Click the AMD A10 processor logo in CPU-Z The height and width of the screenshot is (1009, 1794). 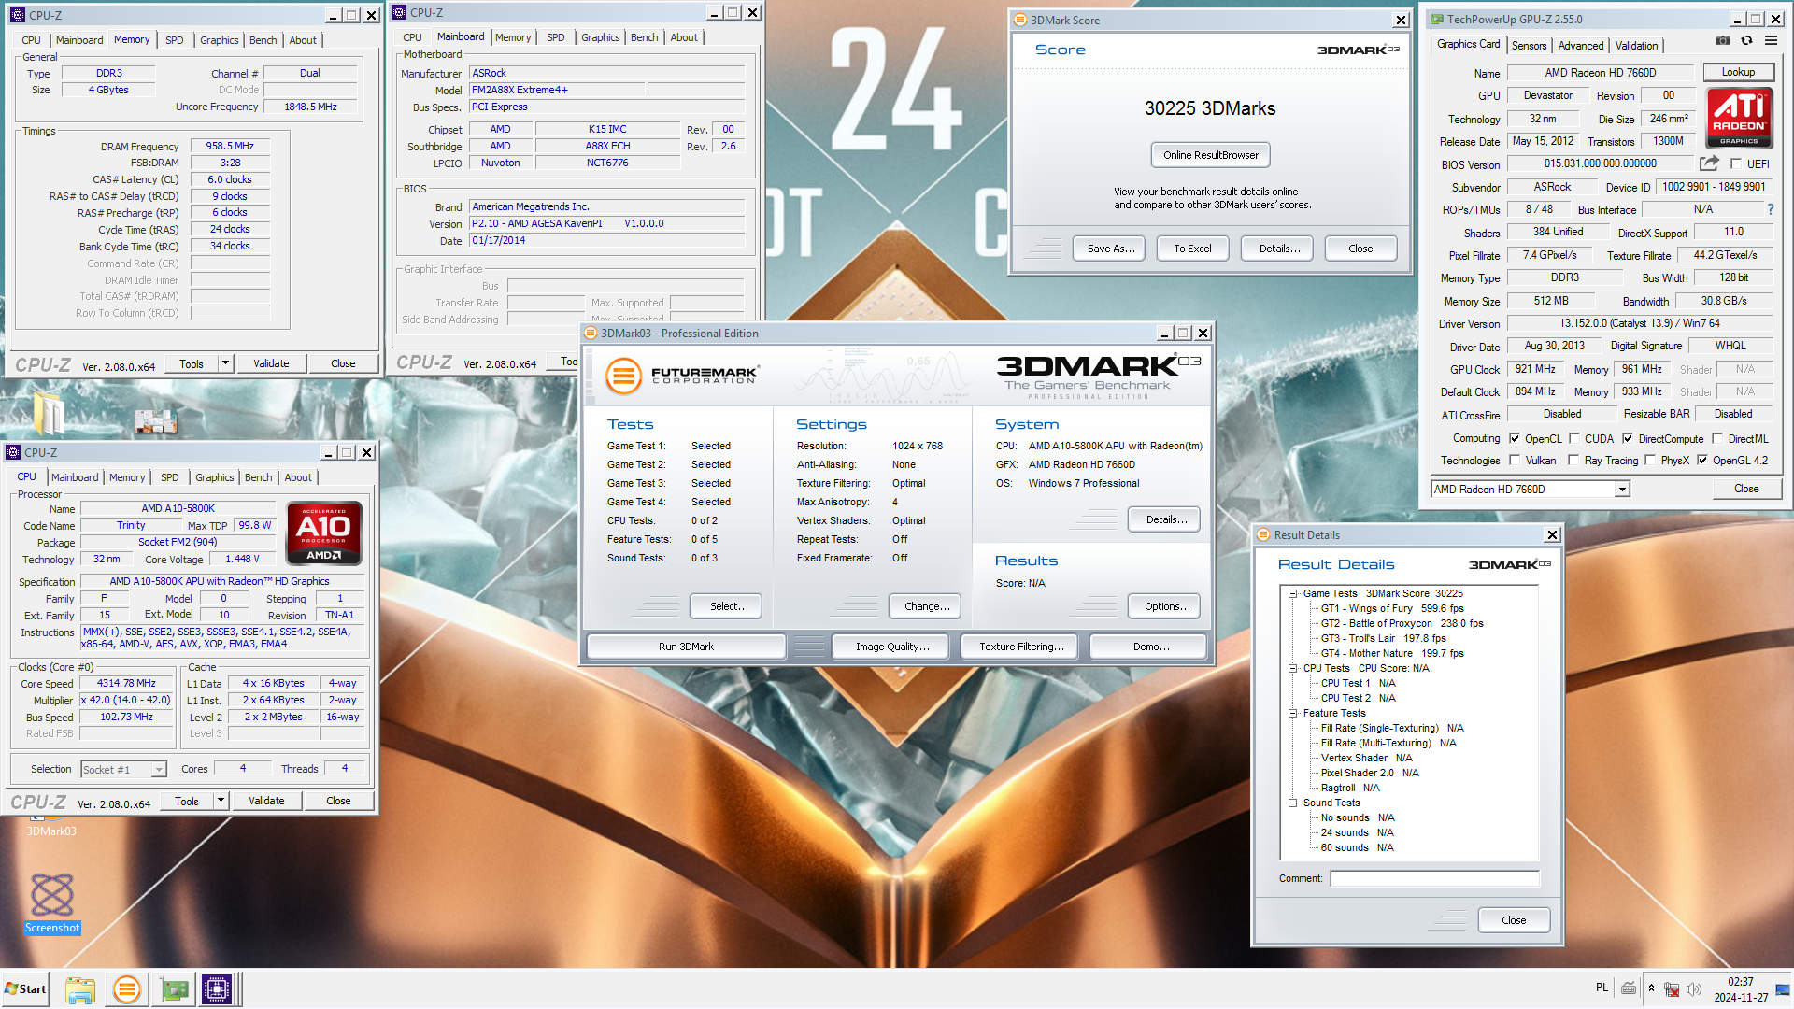(324, 533)
